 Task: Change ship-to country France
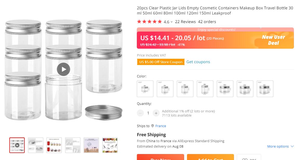(x=161, y=126)
